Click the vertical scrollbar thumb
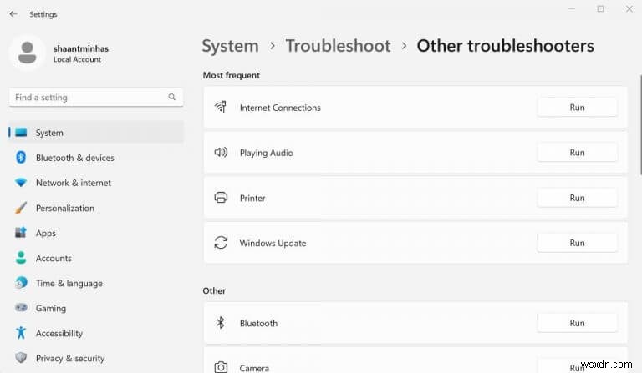 640,125
